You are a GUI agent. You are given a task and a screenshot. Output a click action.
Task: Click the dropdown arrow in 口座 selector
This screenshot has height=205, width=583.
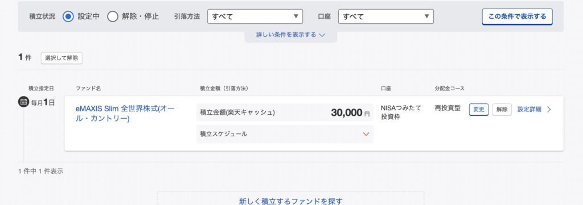427,16
